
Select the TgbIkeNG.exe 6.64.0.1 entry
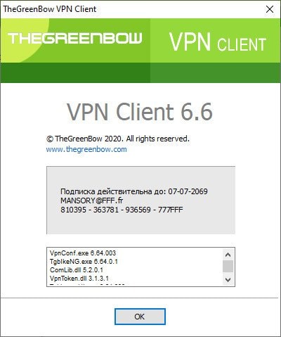pos(84,262)
